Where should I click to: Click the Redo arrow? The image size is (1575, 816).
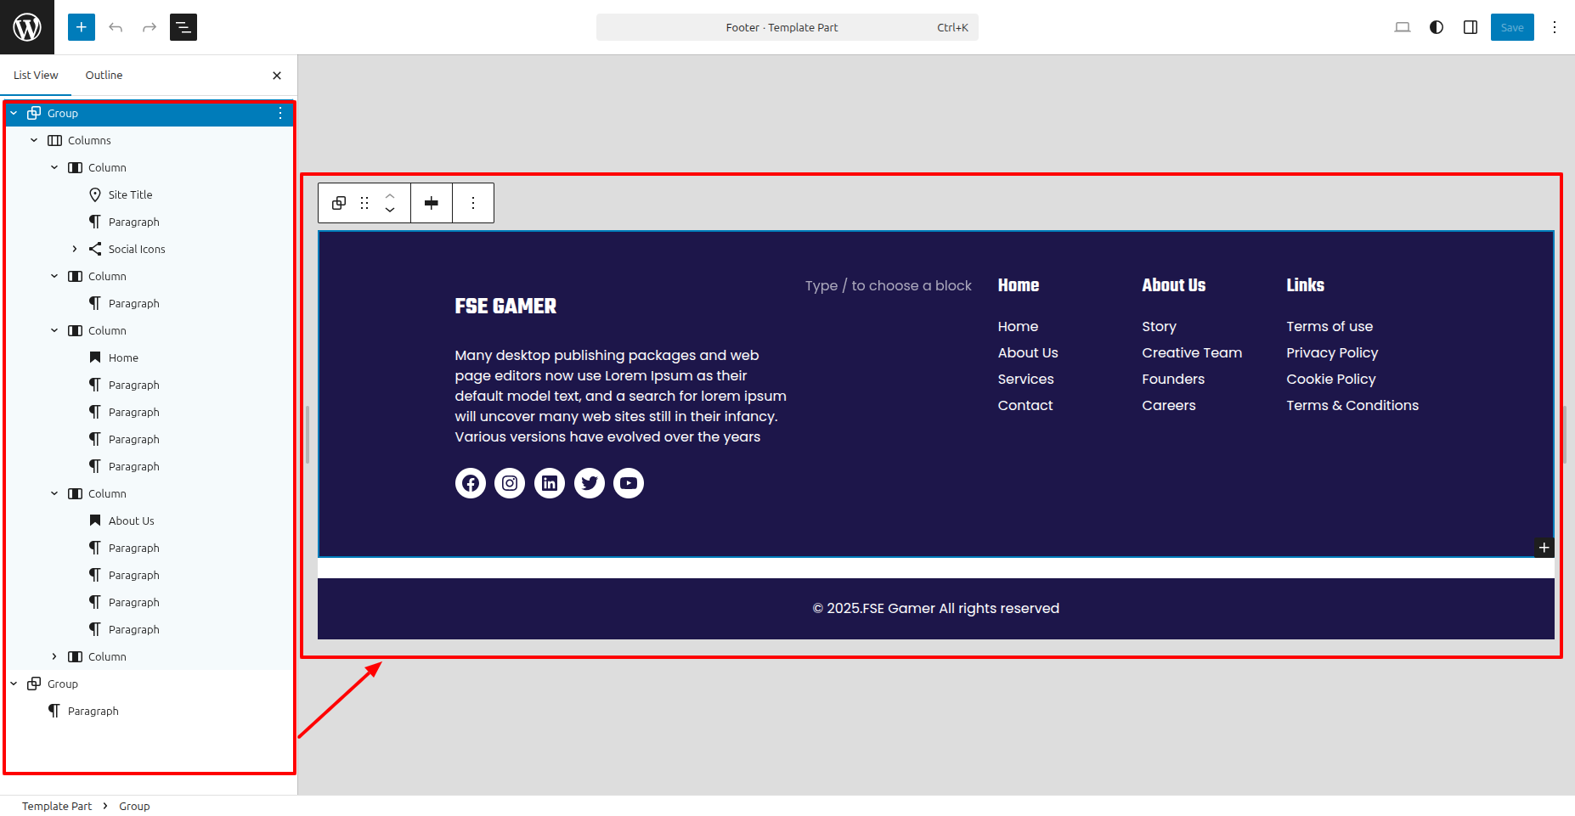point(150,27)
